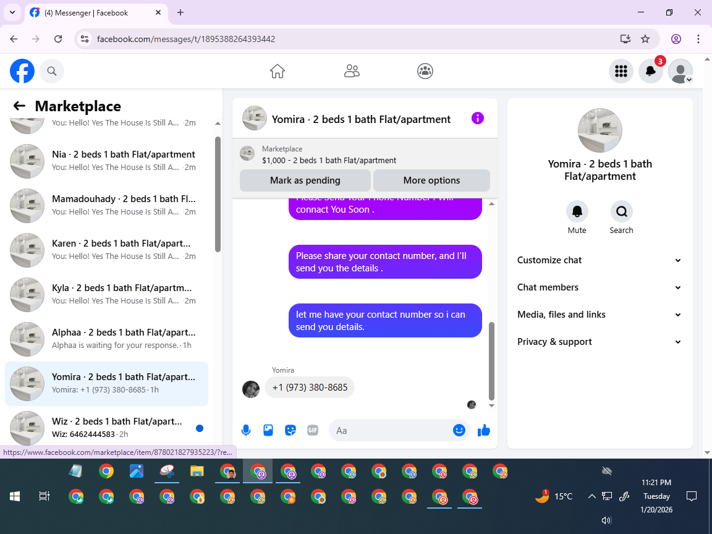Expand Chat members section

pos(600,287)
